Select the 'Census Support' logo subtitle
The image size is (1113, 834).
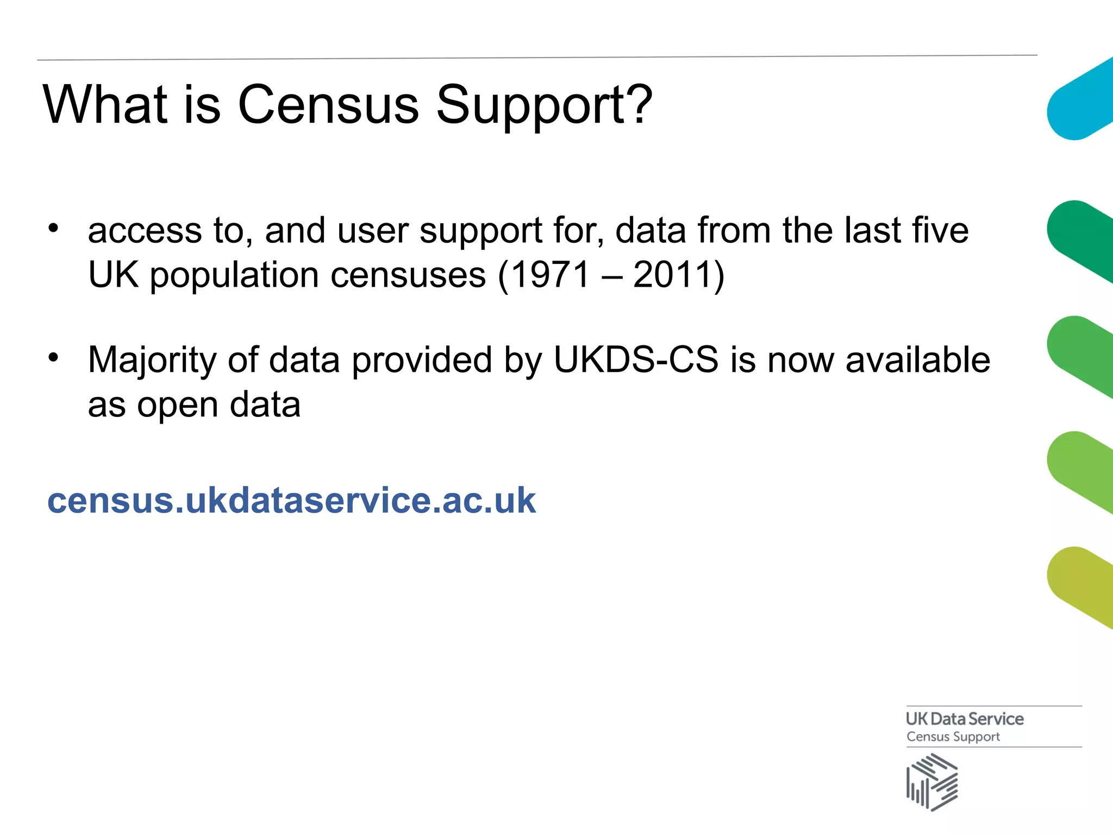(x=953, y=737)
